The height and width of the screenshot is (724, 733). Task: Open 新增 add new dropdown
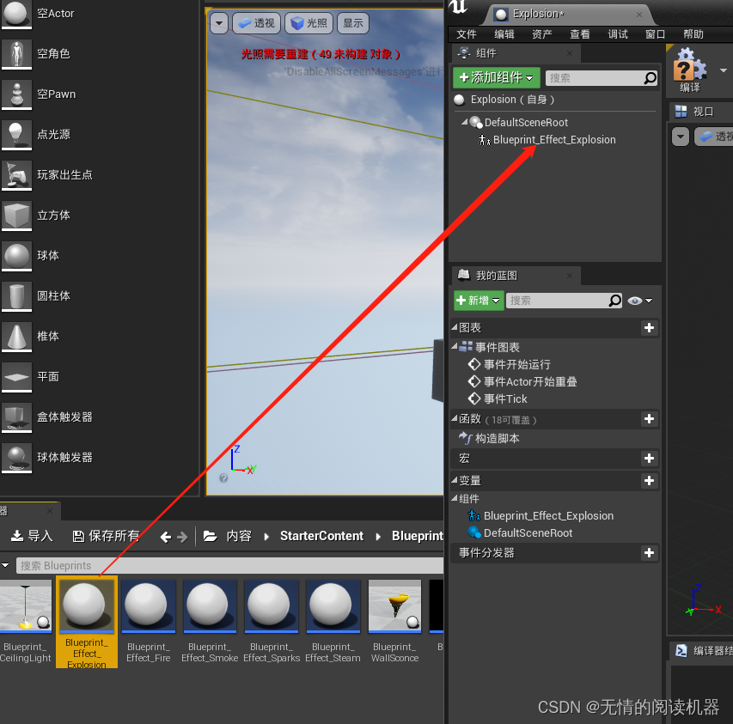pyautogui.click(x=479, y=301)
